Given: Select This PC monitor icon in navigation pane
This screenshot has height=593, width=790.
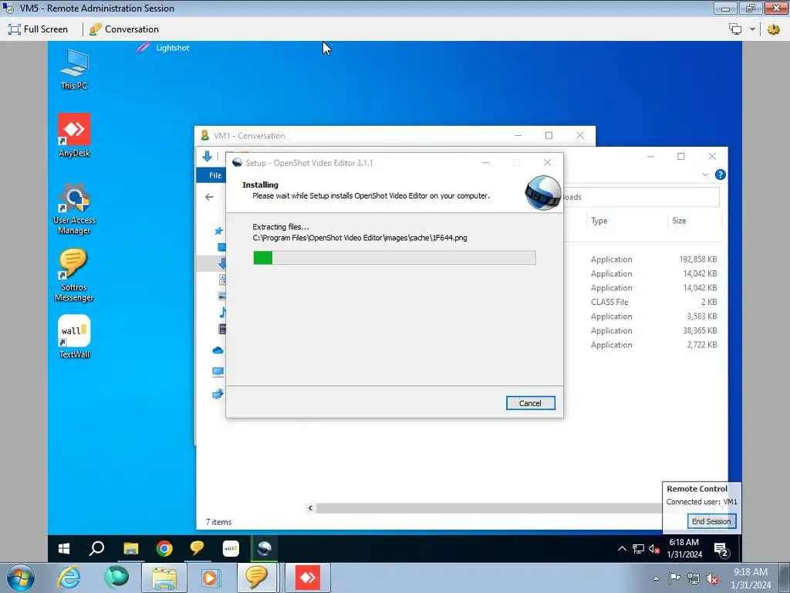Looking at the screenshot, I should point(218,372).
